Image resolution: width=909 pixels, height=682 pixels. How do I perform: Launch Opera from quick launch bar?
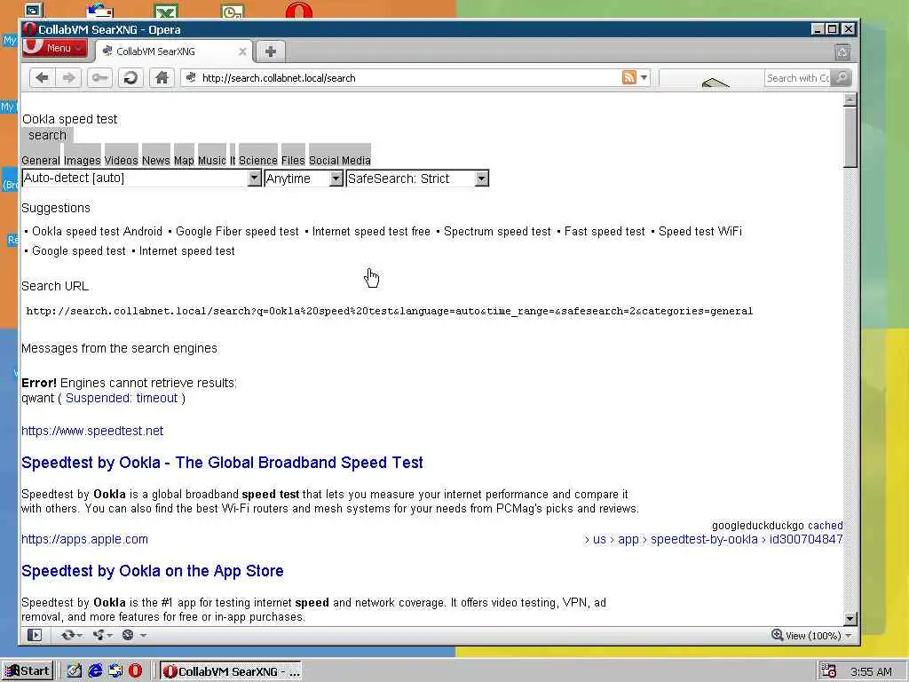(135, 671)
